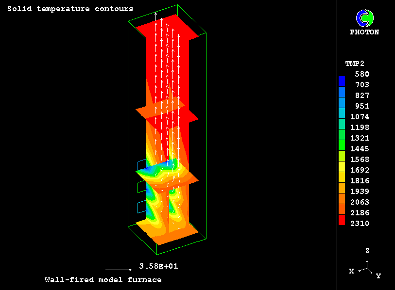
Task: Click the Y axis label
Action: pyautogui.click(x=378, y=276)
